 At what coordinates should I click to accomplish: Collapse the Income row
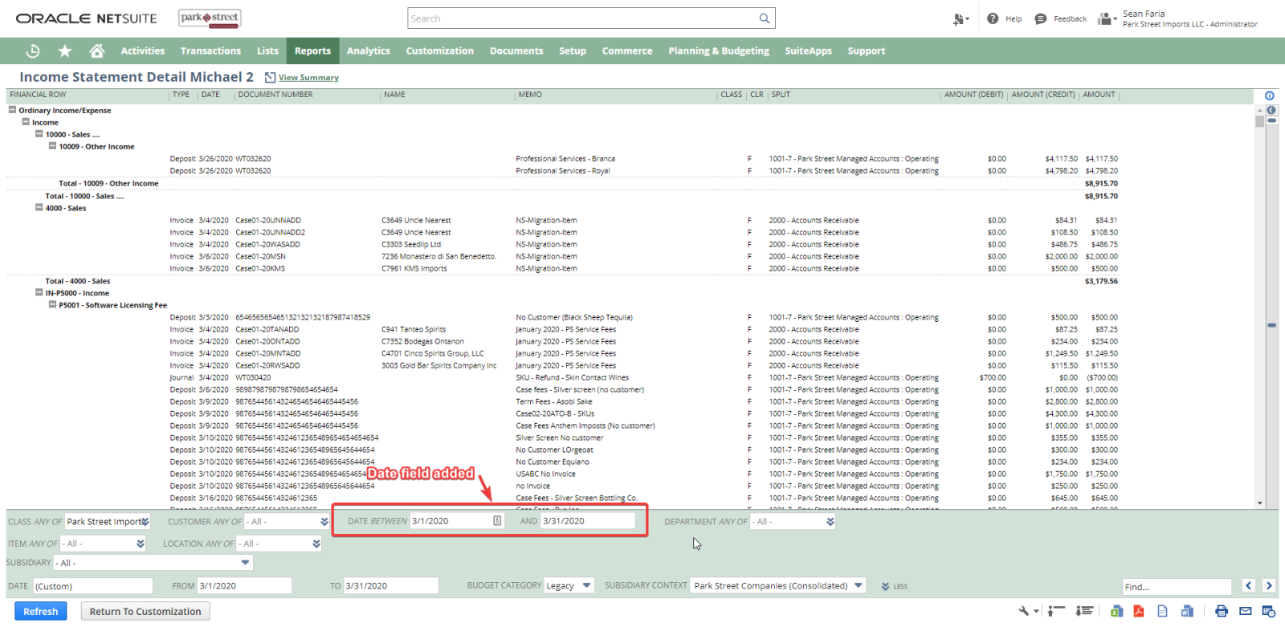point(26,122)
